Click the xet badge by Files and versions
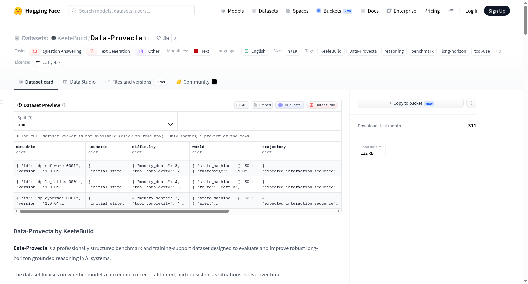 (x=161, y=82)
